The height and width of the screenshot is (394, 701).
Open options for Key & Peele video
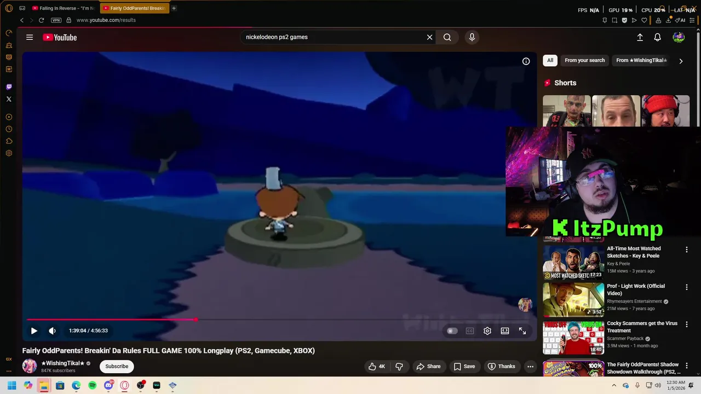tap(686, 250)
